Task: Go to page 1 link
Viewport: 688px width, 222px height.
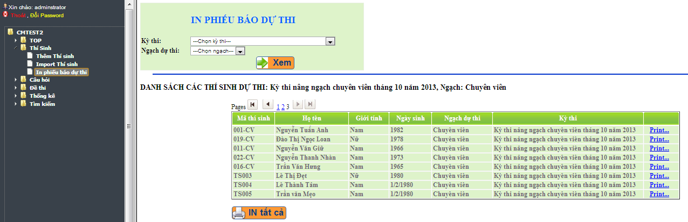Action: pos(278,107)
